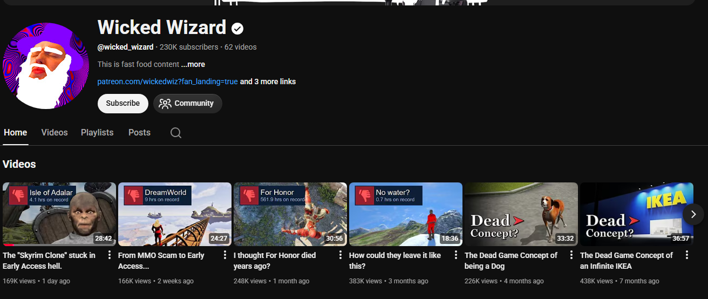This screenshot has height=299, width=708.
Task: Open options menu for "Infinite IKEA" video
Action: pyautogui.click(x=687, y=255)
